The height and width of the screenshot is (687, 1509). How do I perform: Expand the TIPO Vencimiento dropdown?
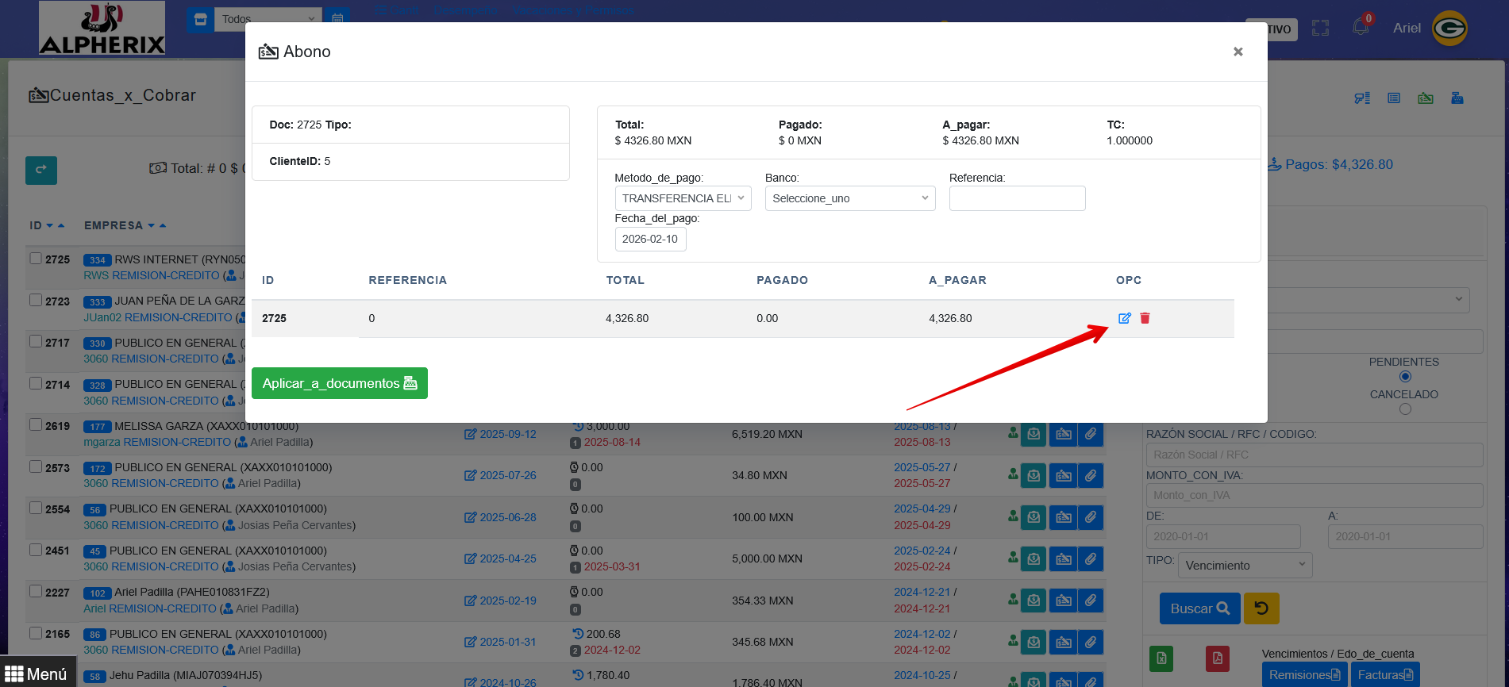[x=1244, y=566]
